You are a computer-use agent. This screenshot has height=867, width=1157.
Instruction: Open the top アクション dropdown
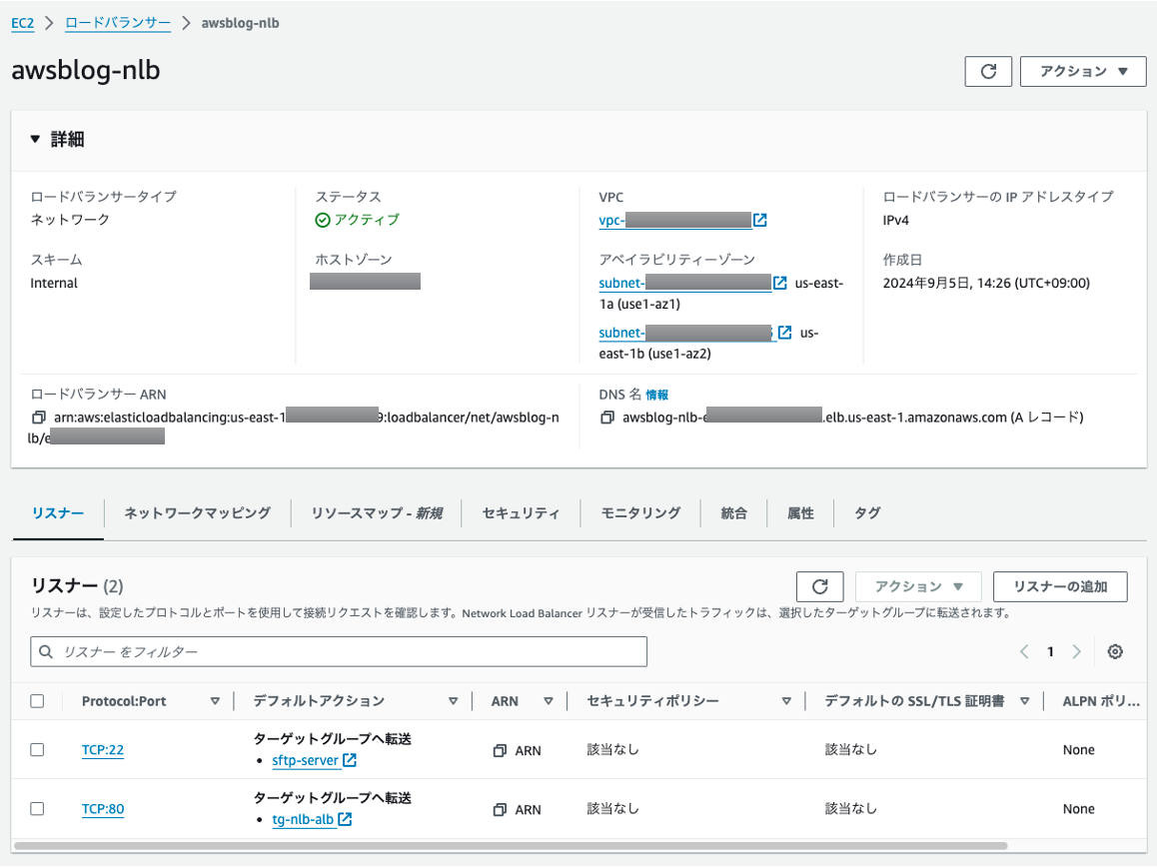tap(1083, 72)
